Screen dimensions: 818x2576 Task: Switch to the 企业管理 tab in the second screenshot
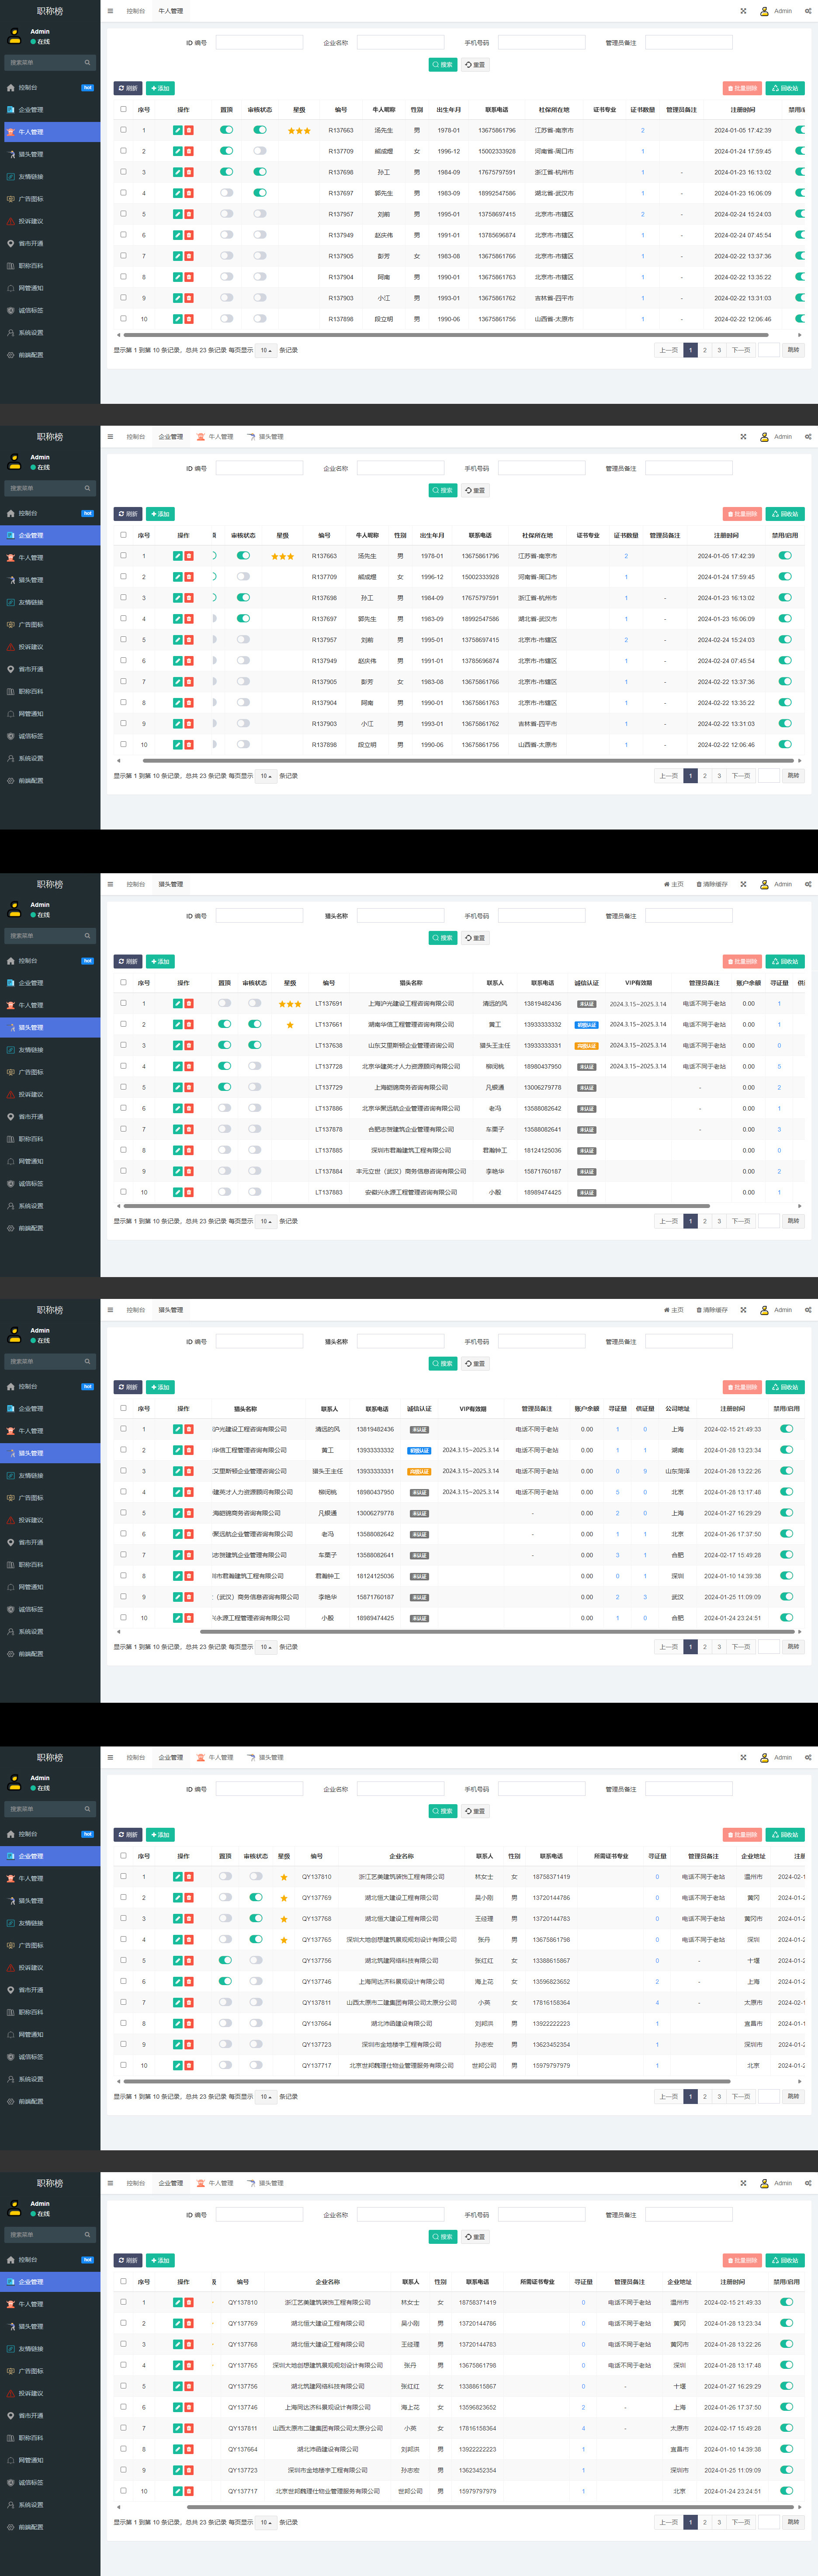pyautogui.click(x=171, y=437)
